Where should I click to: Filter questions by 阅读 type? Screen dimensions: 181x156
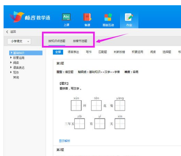(153, 52)
